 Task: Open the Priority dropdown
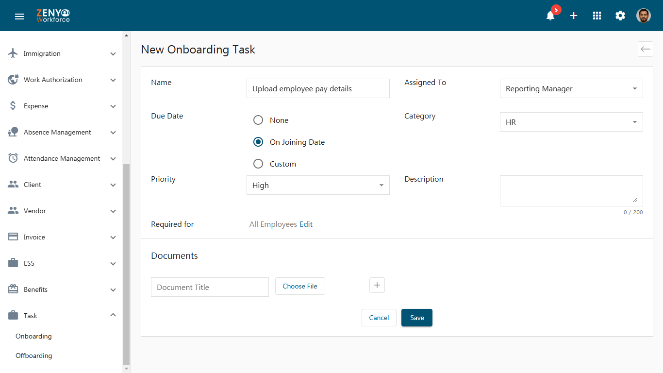[318, 185]
